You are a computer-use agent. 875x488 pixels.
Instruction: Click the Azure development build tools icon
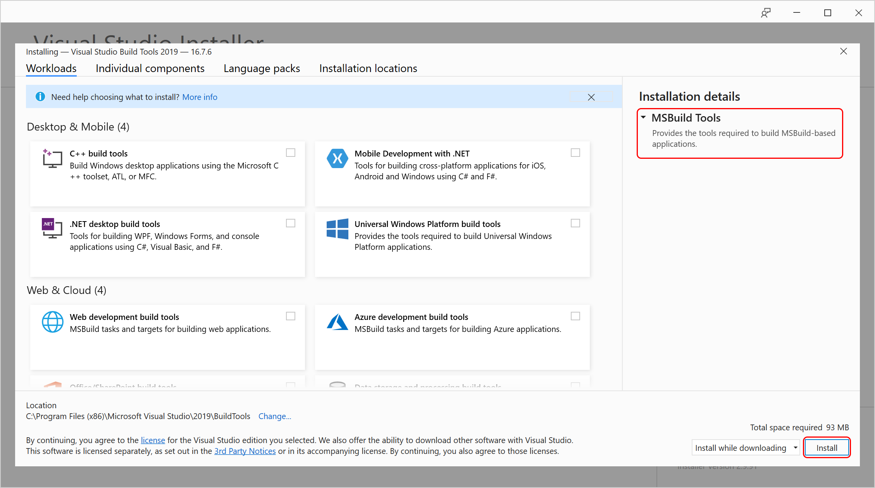click(x=335, y=321)
